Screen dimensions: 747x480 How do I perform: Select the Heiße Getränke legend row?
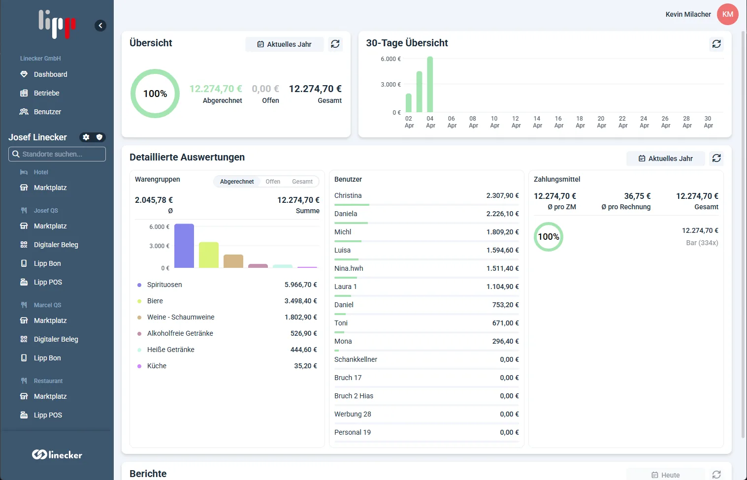(x=227, y=350)
